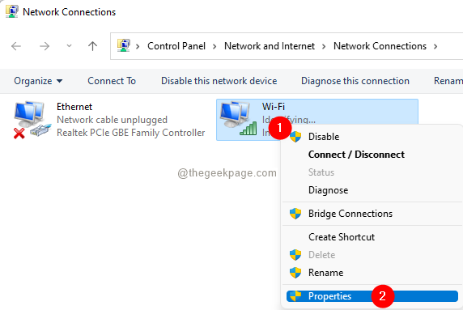The image size is (463, 310).
Task: Choose Rename from context menu
Action: [372, 273]
